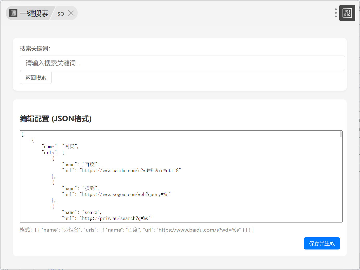Select the 一键搜索 tag label
Image resolution: width=360 pixels, height=270 pixels.
[x=34, y=13]
